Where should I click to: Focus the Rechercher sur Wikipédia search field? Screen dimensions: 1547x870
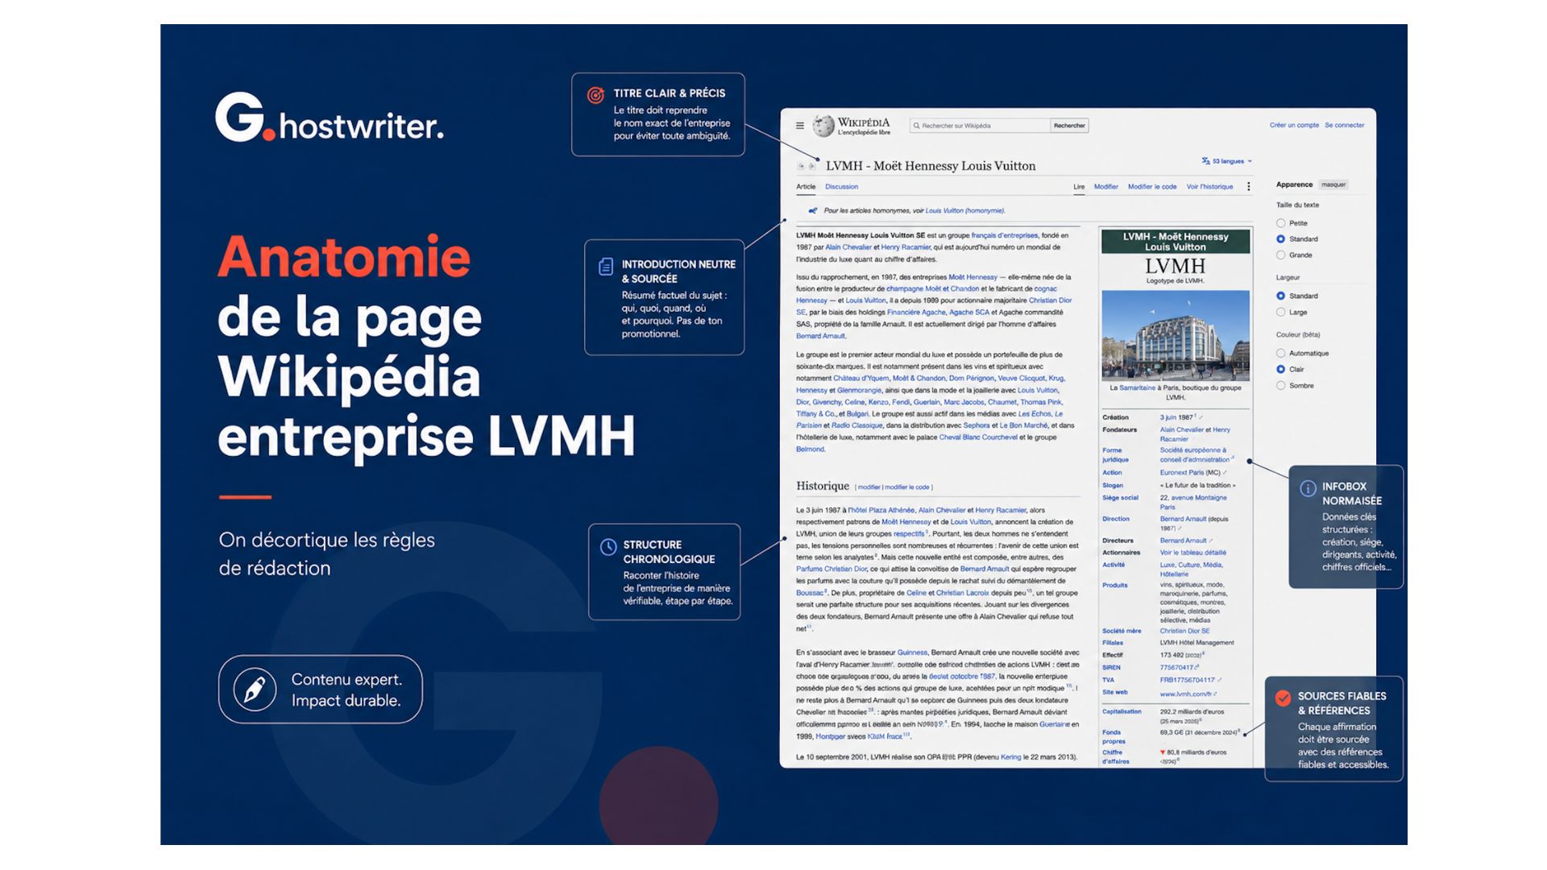click(981, 126)
